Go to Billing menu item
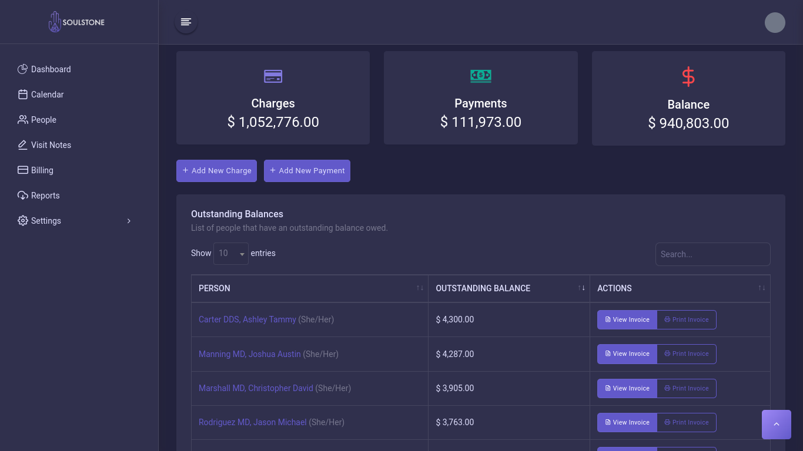The height and width of the screenshot is (451, 803). [42, 170]
